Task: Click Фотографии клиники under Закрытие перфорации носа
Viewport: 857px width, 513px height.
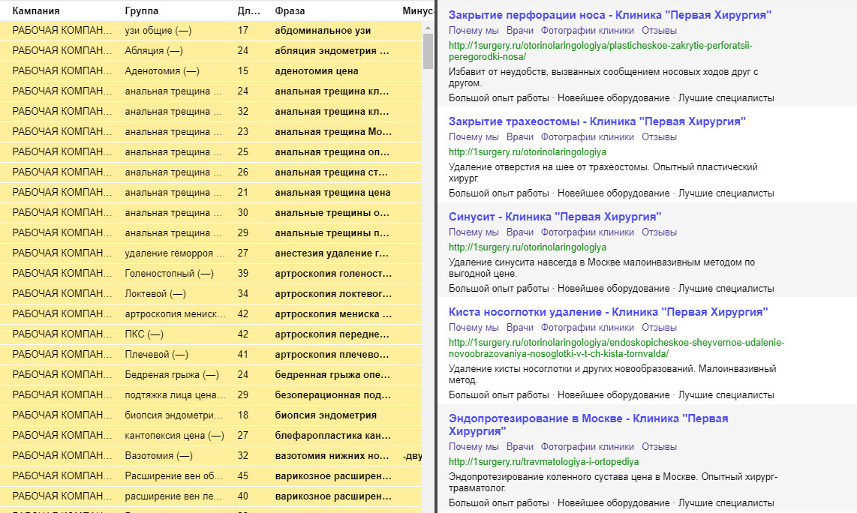Action: point(588,31)
